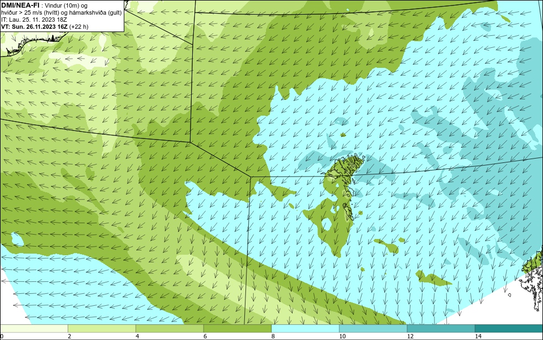The width and height of the screenshot is (543, 340).
Task: Click legend scale label '0'
Action: [2, 336]
